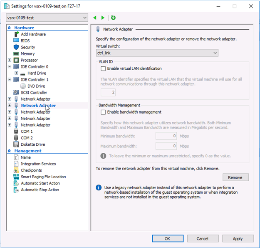Screen dimensions: 260x248
Task: Select the IDE Controller 0 icon
Action: coord(16,66)
